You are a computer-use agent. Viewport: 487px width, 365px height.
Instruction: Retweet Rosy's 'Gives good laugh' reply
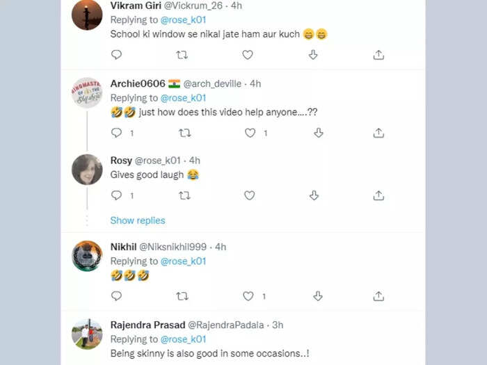[184, 195]
